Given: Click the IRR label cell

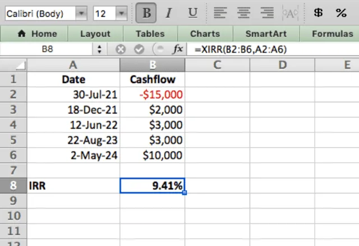Looking at the screenshot, I should coord(73,186).
